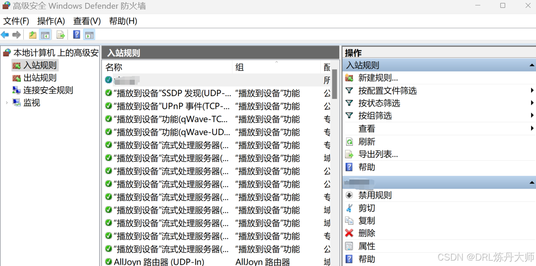Click the gray forward arrow in toolbar
The width and height of the screenshot is (536, 266).
[17, 35]
